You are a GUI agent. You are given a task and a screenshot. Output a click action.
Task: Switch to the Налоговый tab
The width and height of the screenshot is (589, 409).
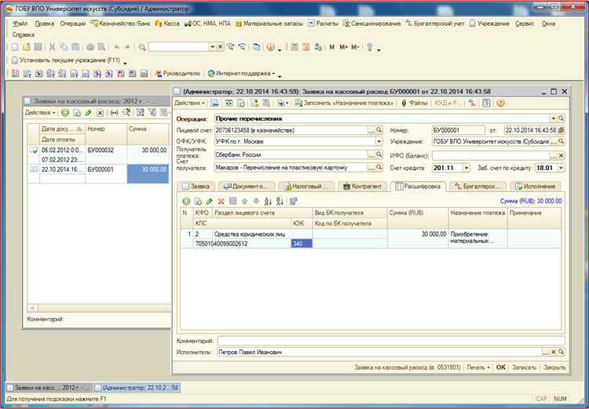pyautogui.click(x=306, y=186)
